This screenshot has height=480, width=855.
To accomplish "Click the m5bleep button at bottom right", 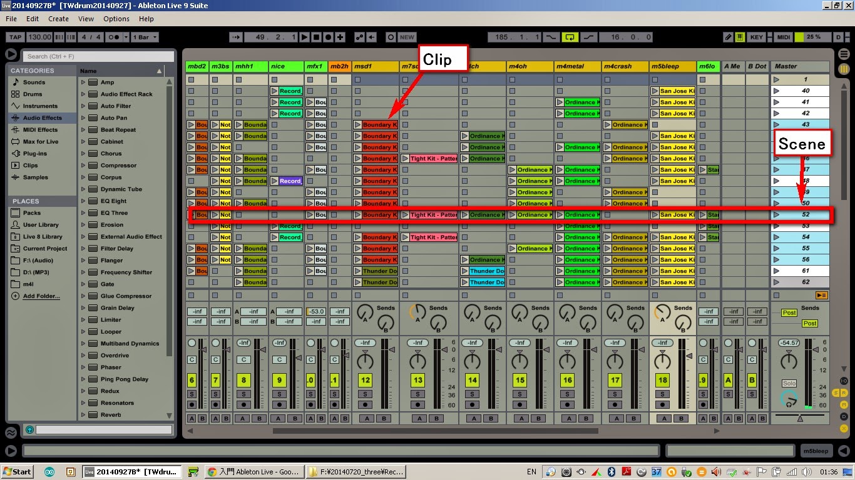I will pos(816,451).
